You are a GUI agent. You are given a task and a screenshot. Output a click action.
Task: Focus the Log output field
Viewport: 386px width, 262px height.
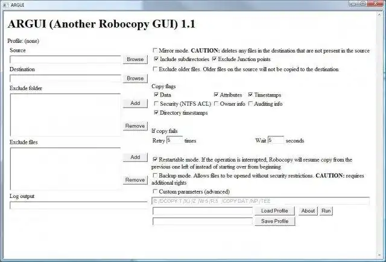78,205
